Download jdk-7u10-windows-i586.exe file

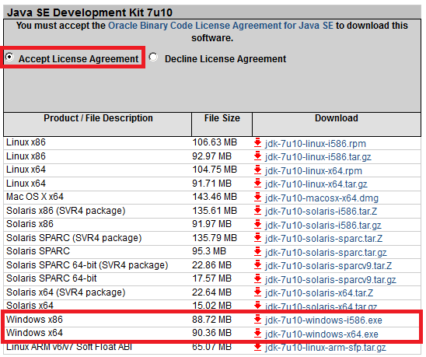pyautogui.click(x=323, y=320)
